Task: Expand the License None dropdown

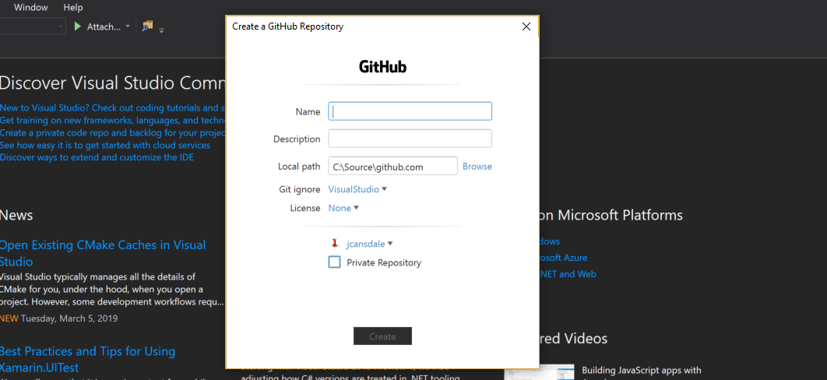Action: coord(343,208)
